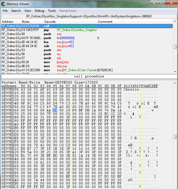The image size is (178, 189).
Task: Click the hex view scrollbar thumb
Action: click(175, 137)
